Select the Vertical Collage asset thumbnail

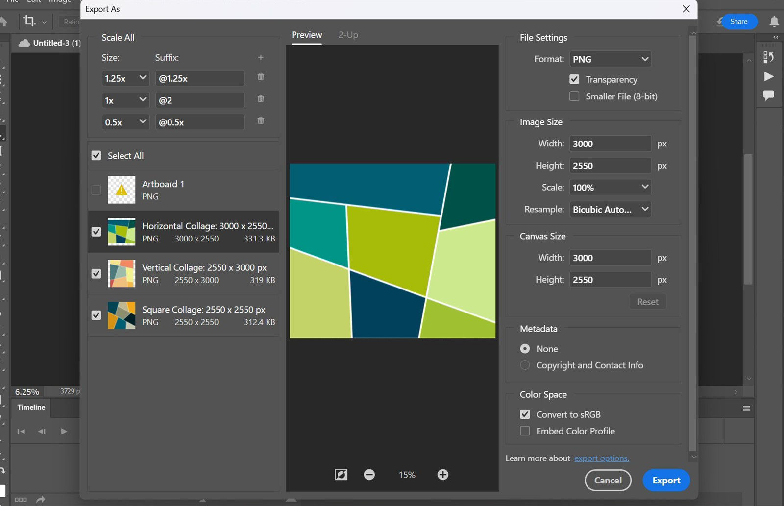pyautogui.click(x=121, y=273)
